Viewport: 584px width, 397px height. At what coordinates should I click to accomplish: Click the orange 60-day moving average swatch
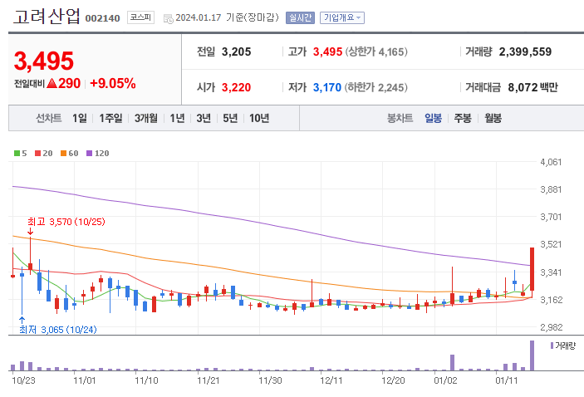(x=63, y=153)
